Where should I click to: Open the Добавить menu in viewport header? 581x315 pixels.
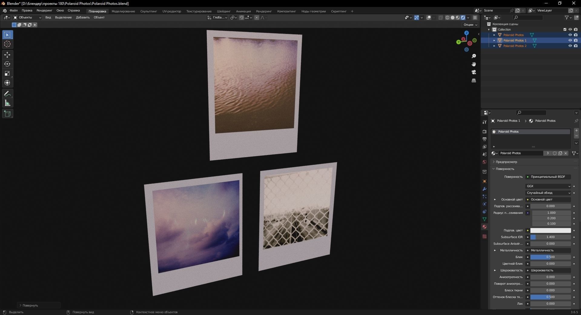coord(83,18)
